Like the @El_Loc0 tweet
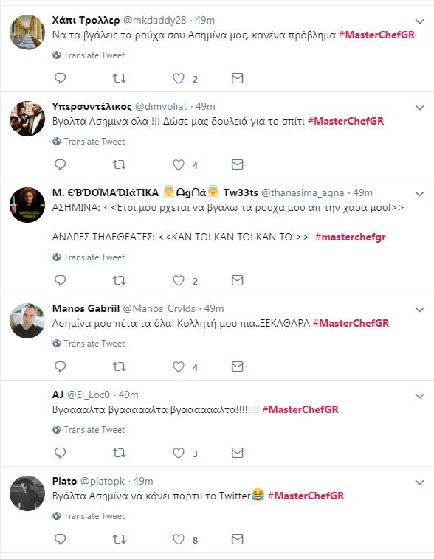The image size is (434, 559). click(x=179, y=453)
